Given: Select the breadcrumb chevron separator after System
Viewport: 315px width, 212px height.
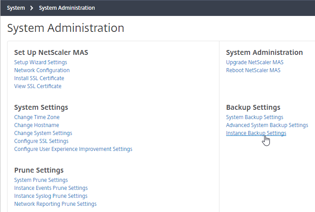Looking at the screenshot, I should click(x=32, y=8).
